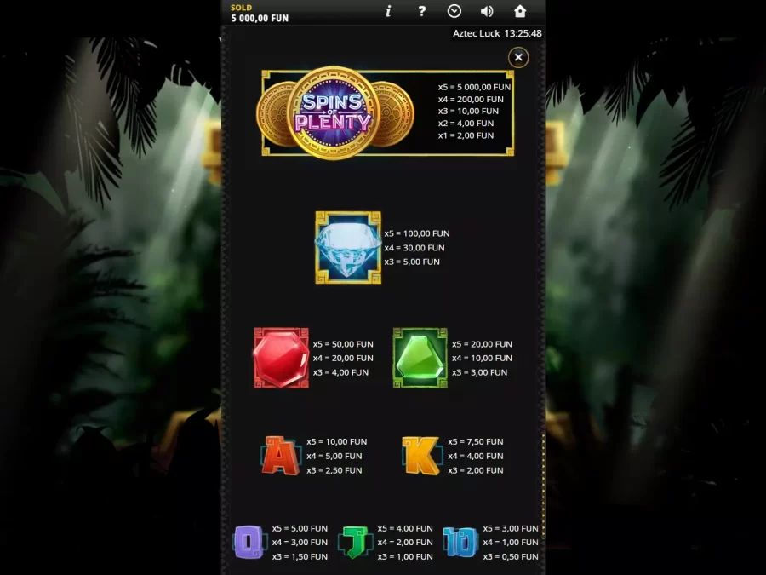
Task: Click the diamond x5 = 100,00 FUN payout
Action: [x=417, y=233]
